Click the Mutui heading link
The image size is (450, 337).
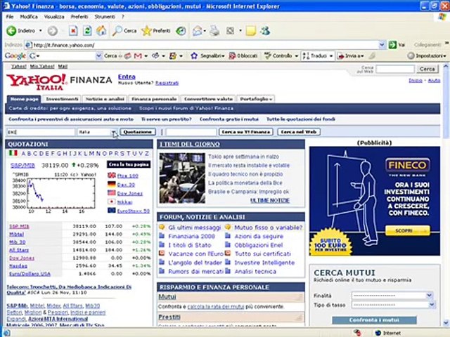click(x=167, y=296)
